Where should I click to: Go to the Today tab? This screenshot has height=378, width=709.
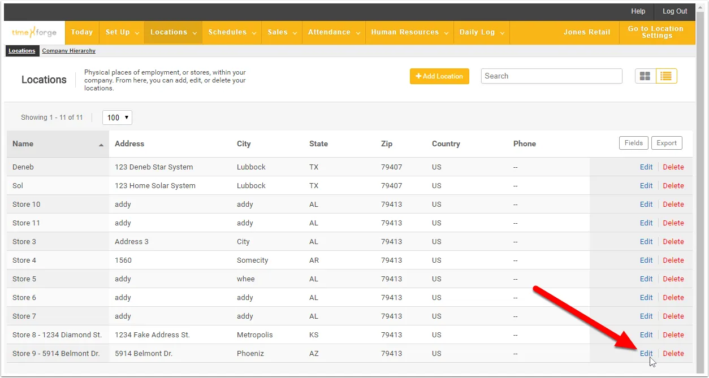click(x=82, y=32)
